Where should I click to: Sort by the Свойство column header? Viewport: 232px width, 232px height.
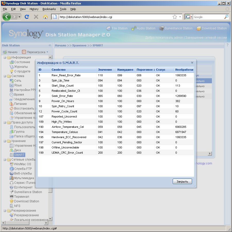[x=59, y=70]
